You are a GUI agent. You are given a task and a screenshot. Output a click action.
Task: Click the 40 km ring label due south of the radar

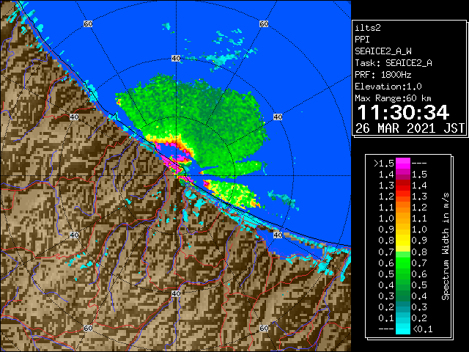pos(176,293)
